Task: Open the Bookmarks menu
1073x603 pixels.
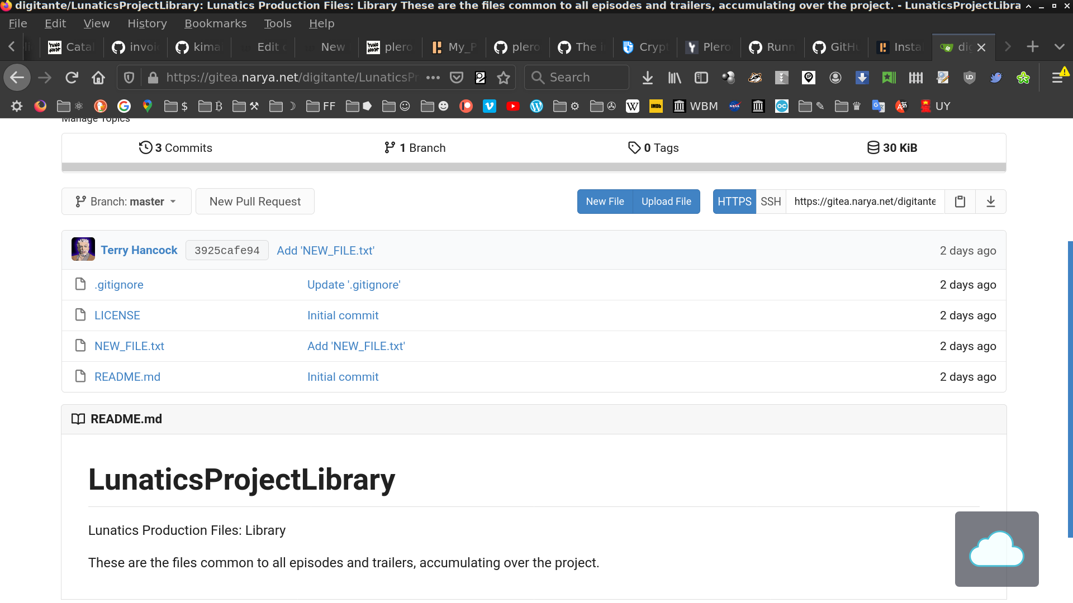Action: pos(215,23)
